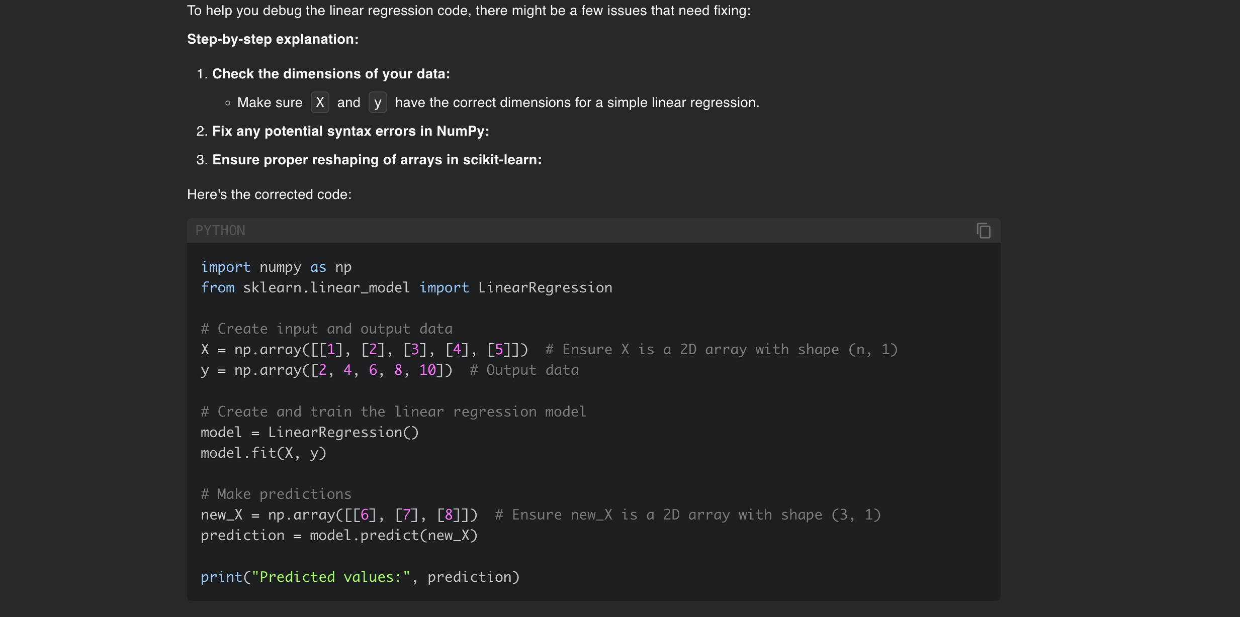Viewport: 1240px width, 617px height.
Task: Click 'Ensure proper reshaping of arrays' item
Action: pos(377,160)
